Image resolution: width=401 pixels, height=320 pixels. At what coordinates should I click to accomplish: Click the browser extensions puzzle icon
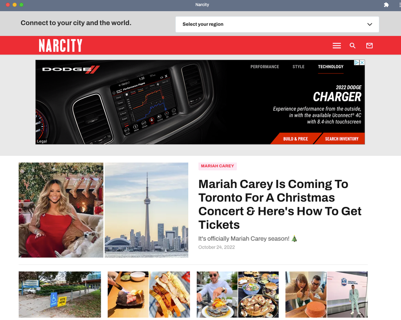(386, 5)
